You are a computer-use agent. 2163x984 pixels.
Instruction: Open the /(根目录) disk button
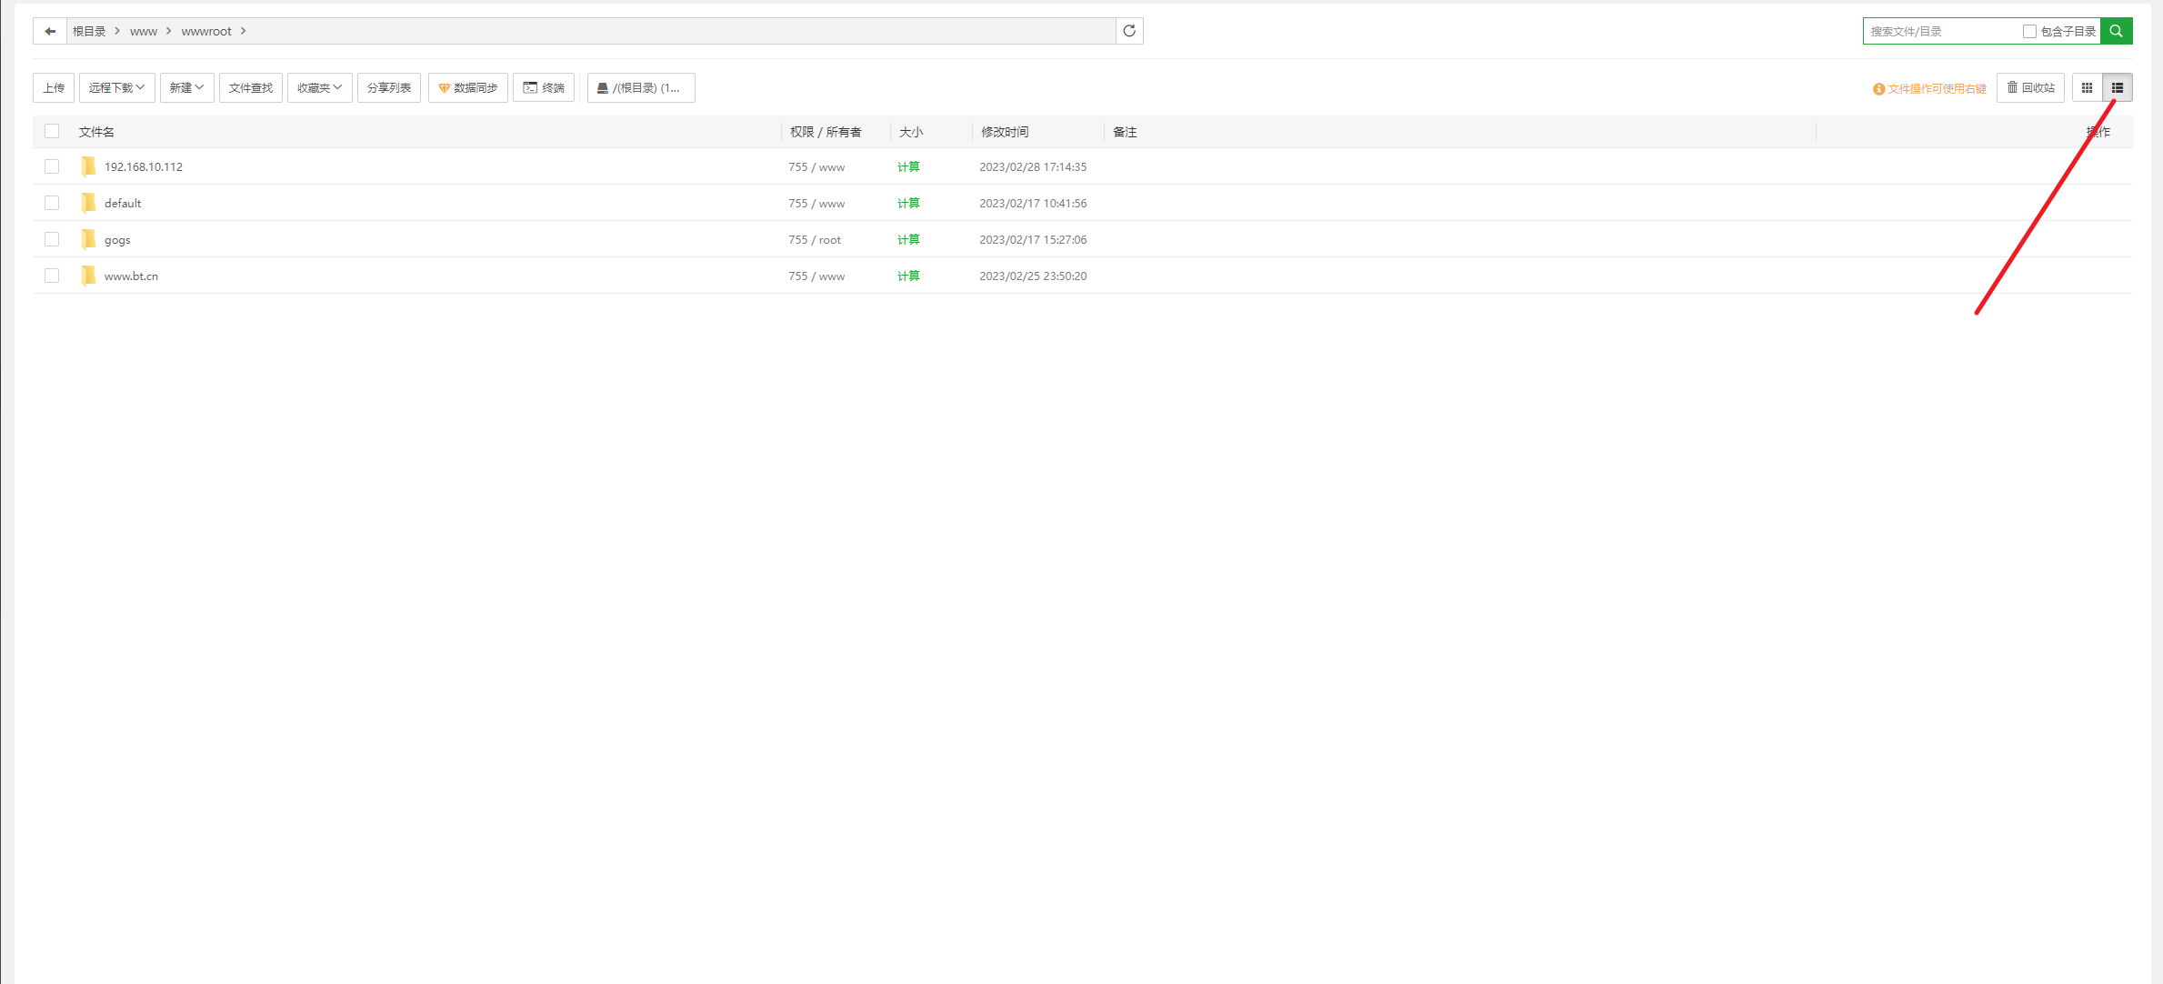[641, 88]
